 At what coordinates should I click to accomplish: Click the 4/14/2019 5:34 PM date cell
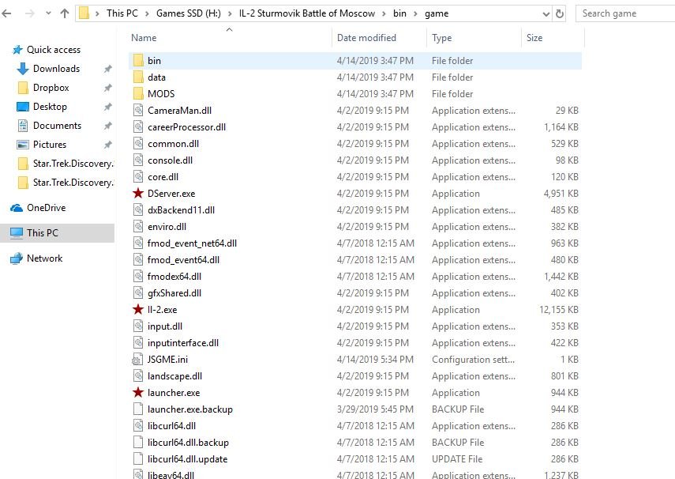tap(375, 360)
